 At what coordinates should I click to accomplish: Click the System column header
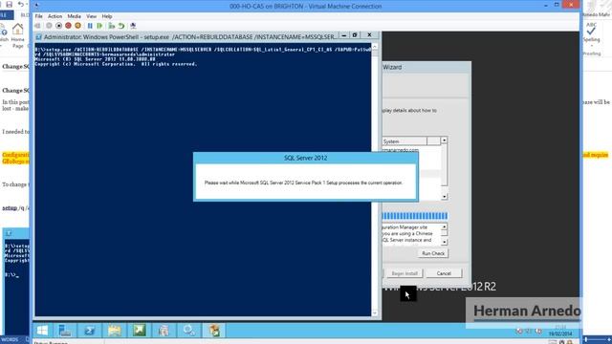[404, 141]
